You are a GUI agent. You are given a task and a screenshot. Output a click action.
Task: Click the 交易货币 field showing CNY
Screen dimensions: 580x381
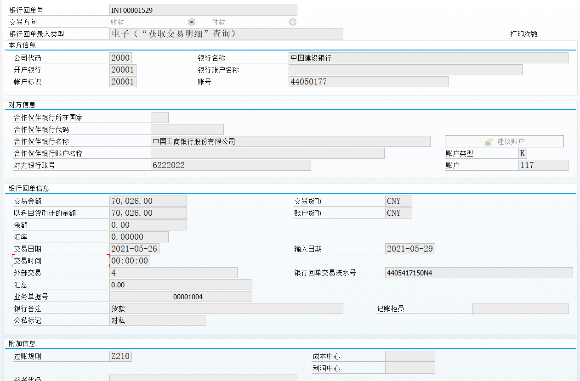(398, 201)
